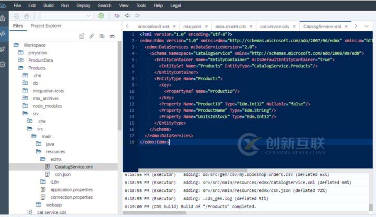Click the beautify code icon in toolbar
The height and width of the screenshot is (217, 376).
[x=117, y=16]
